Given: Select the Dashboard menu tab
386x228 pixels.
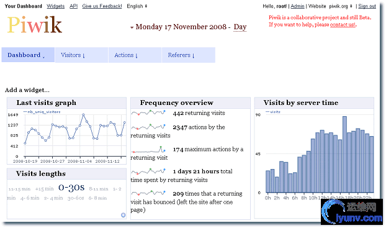Looking at the screenshot, I should tap(28, 55).
